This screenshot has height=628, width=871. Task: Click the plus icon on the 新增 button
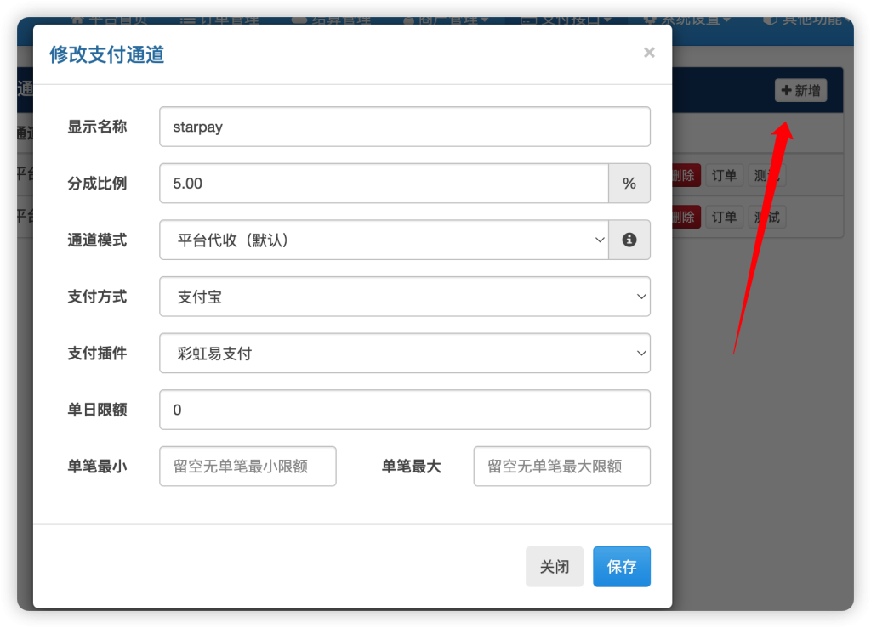pos(788,90)
